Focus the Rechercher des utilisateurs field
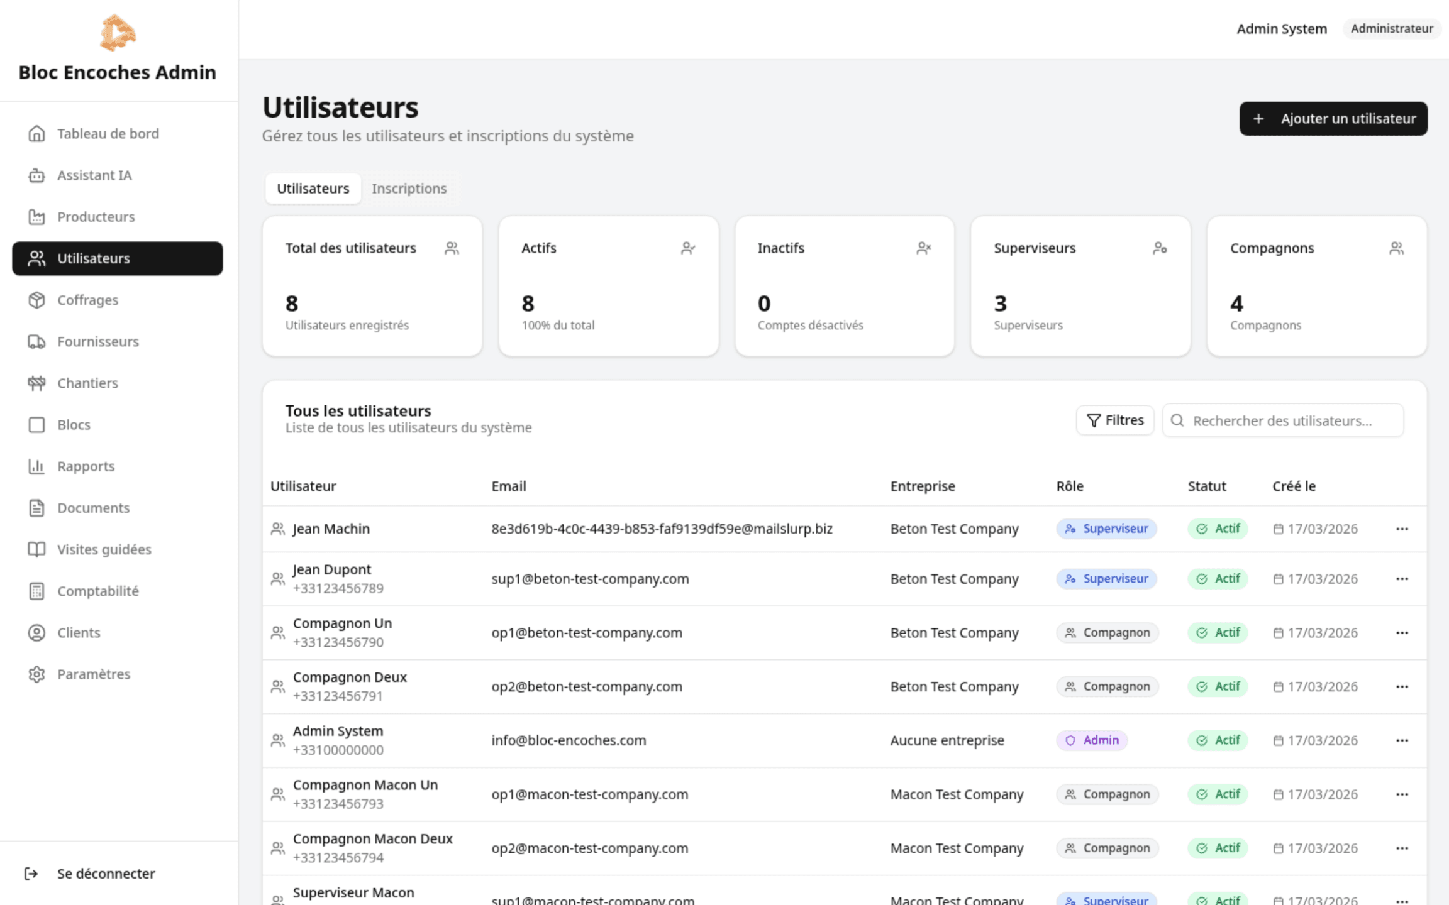The width and height of the screenshot is (1449, 905). [1283, 420]
